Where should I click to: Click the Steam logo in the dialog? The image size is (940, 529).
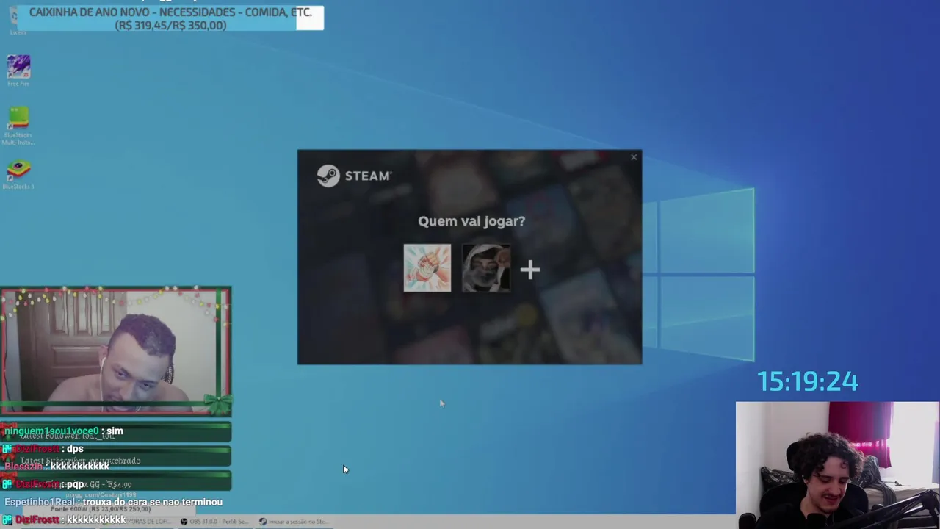pyautogui.click(x=354, y=176)
